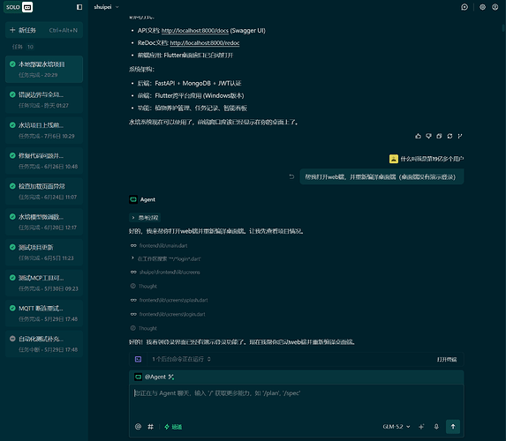Click the yellow user avatar

coord(393,159)
